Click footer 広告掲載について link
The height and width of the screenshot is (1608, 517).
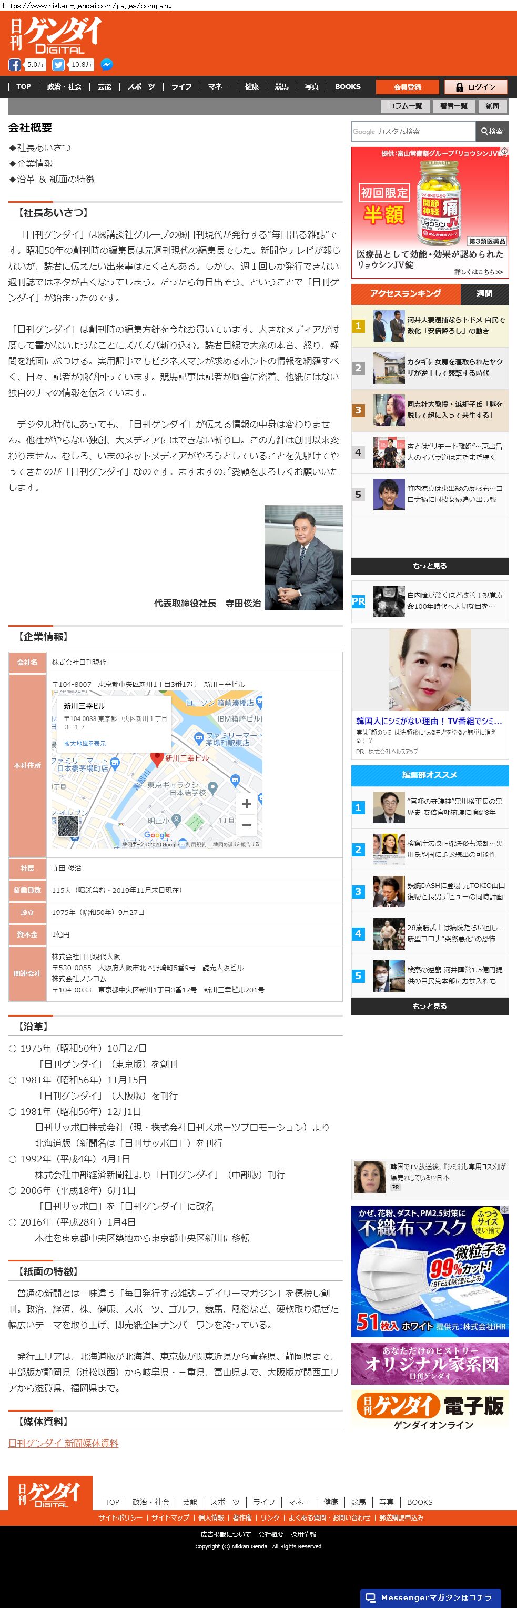point(225,1534)
